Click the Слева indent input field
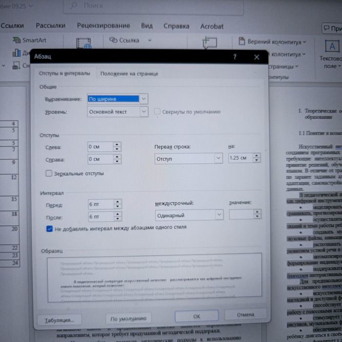342x342 pixels. (x=101, y=147)
